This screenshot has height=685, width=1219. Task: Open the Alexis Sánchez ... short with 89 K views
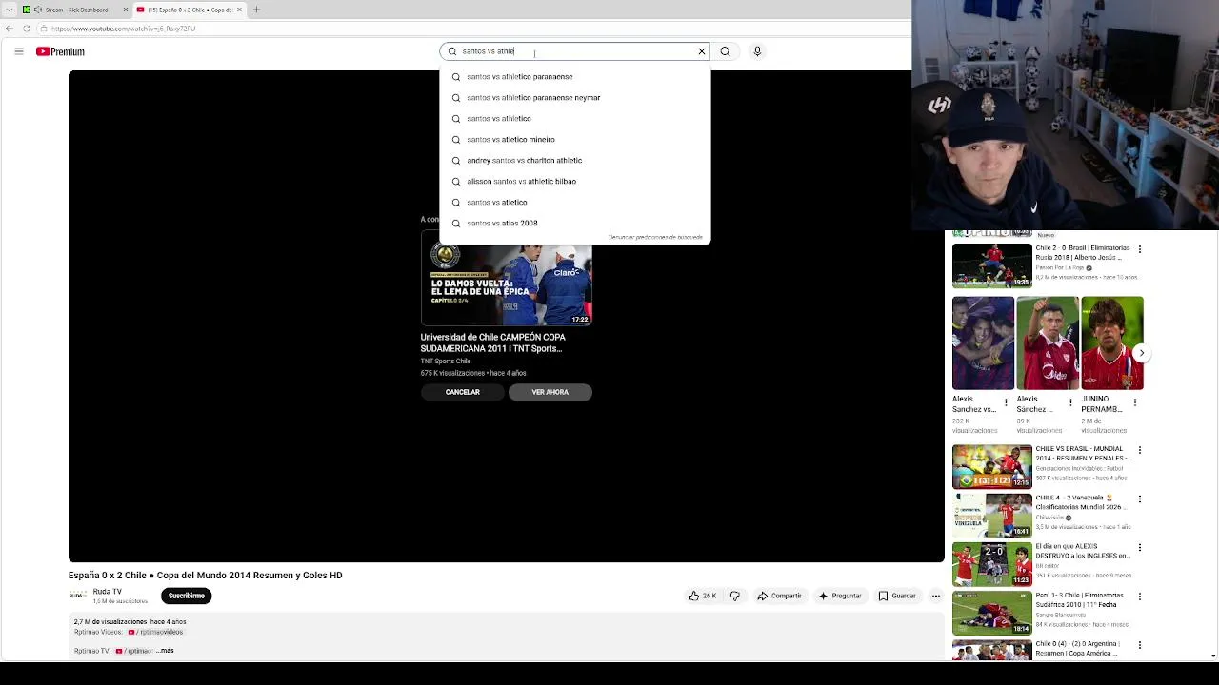pyautogui.click(x=1047, y=342)
